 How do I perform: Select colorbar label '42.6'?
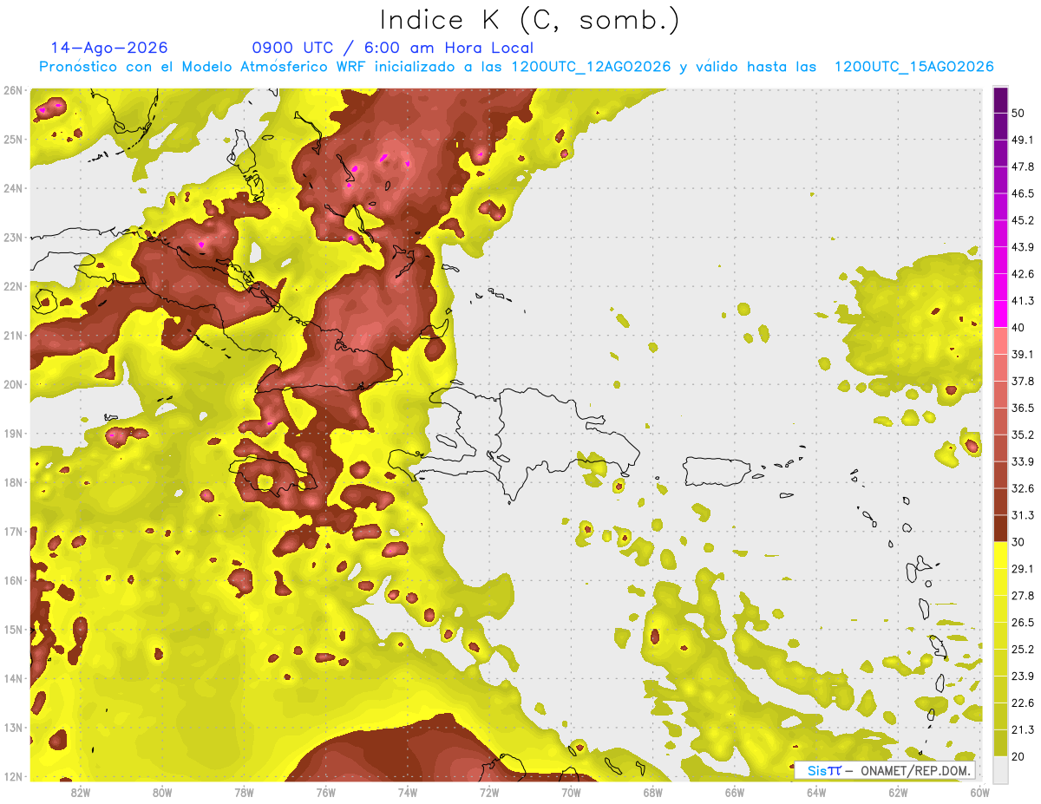(x=1023, y=274)
